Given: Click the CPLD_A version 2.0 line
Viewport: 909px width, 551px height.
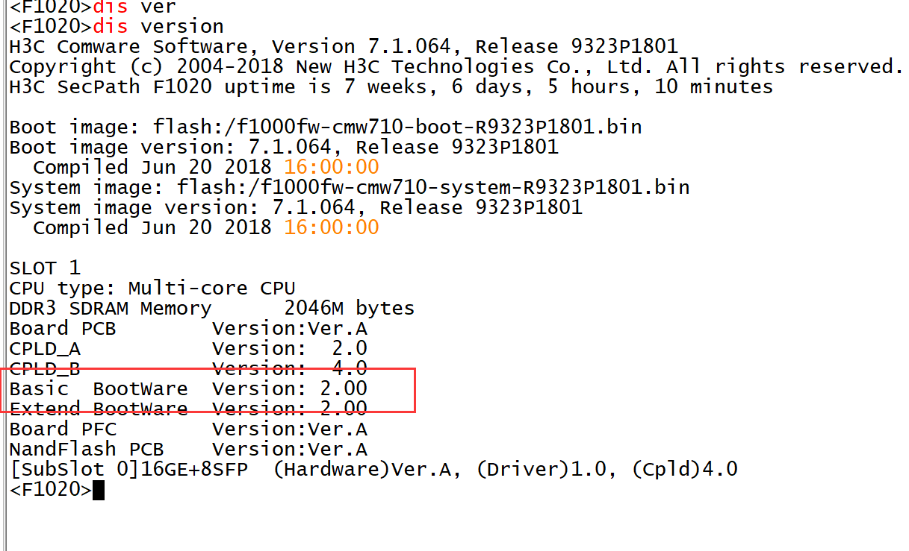Looking at the screenshot, I should 188,348.
